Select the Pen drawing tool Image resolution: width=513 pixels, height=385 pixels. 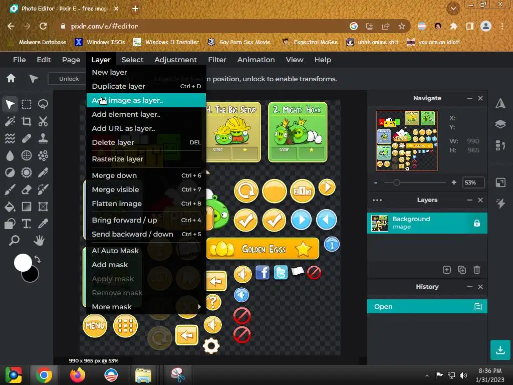(43, 172)
